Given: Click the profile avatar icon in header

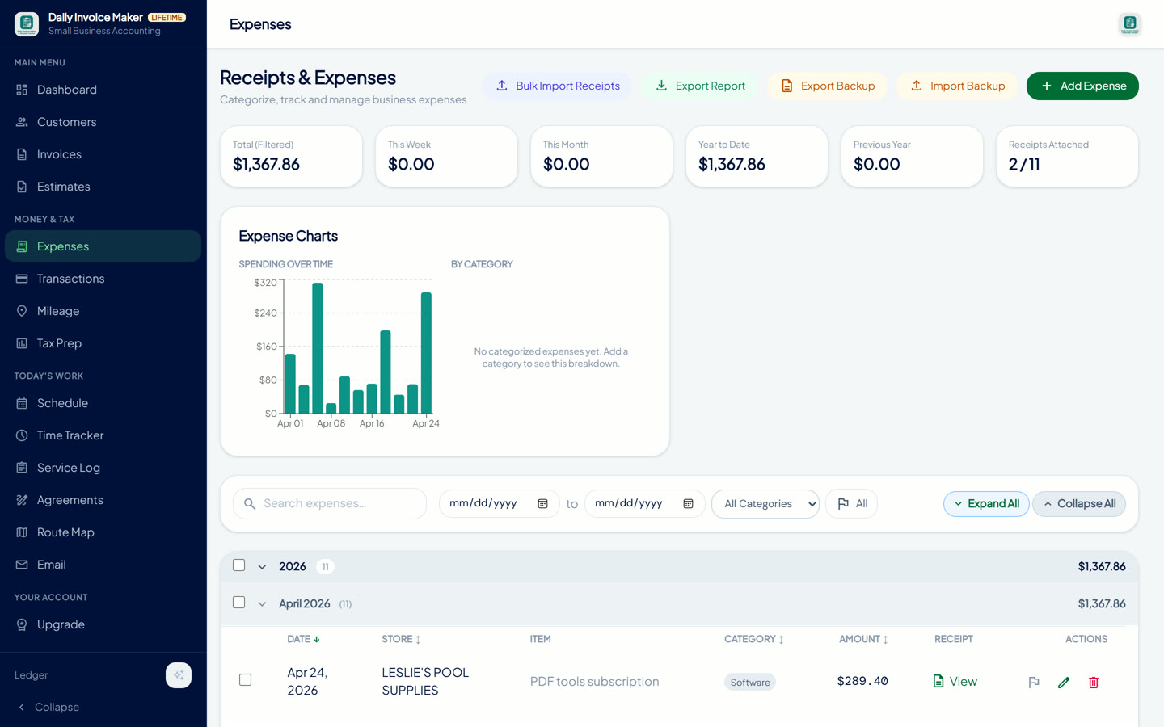Looking at the screenshot, I should pyautogui.click(x=1130, y=24).
